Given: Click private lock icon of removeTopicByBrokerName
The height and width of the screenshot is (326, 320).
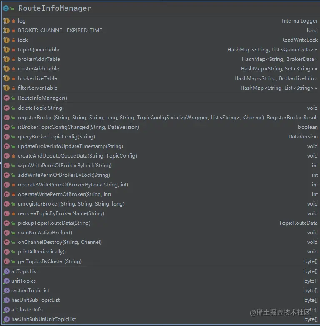Looking at the screenshot, I should 13,213.
